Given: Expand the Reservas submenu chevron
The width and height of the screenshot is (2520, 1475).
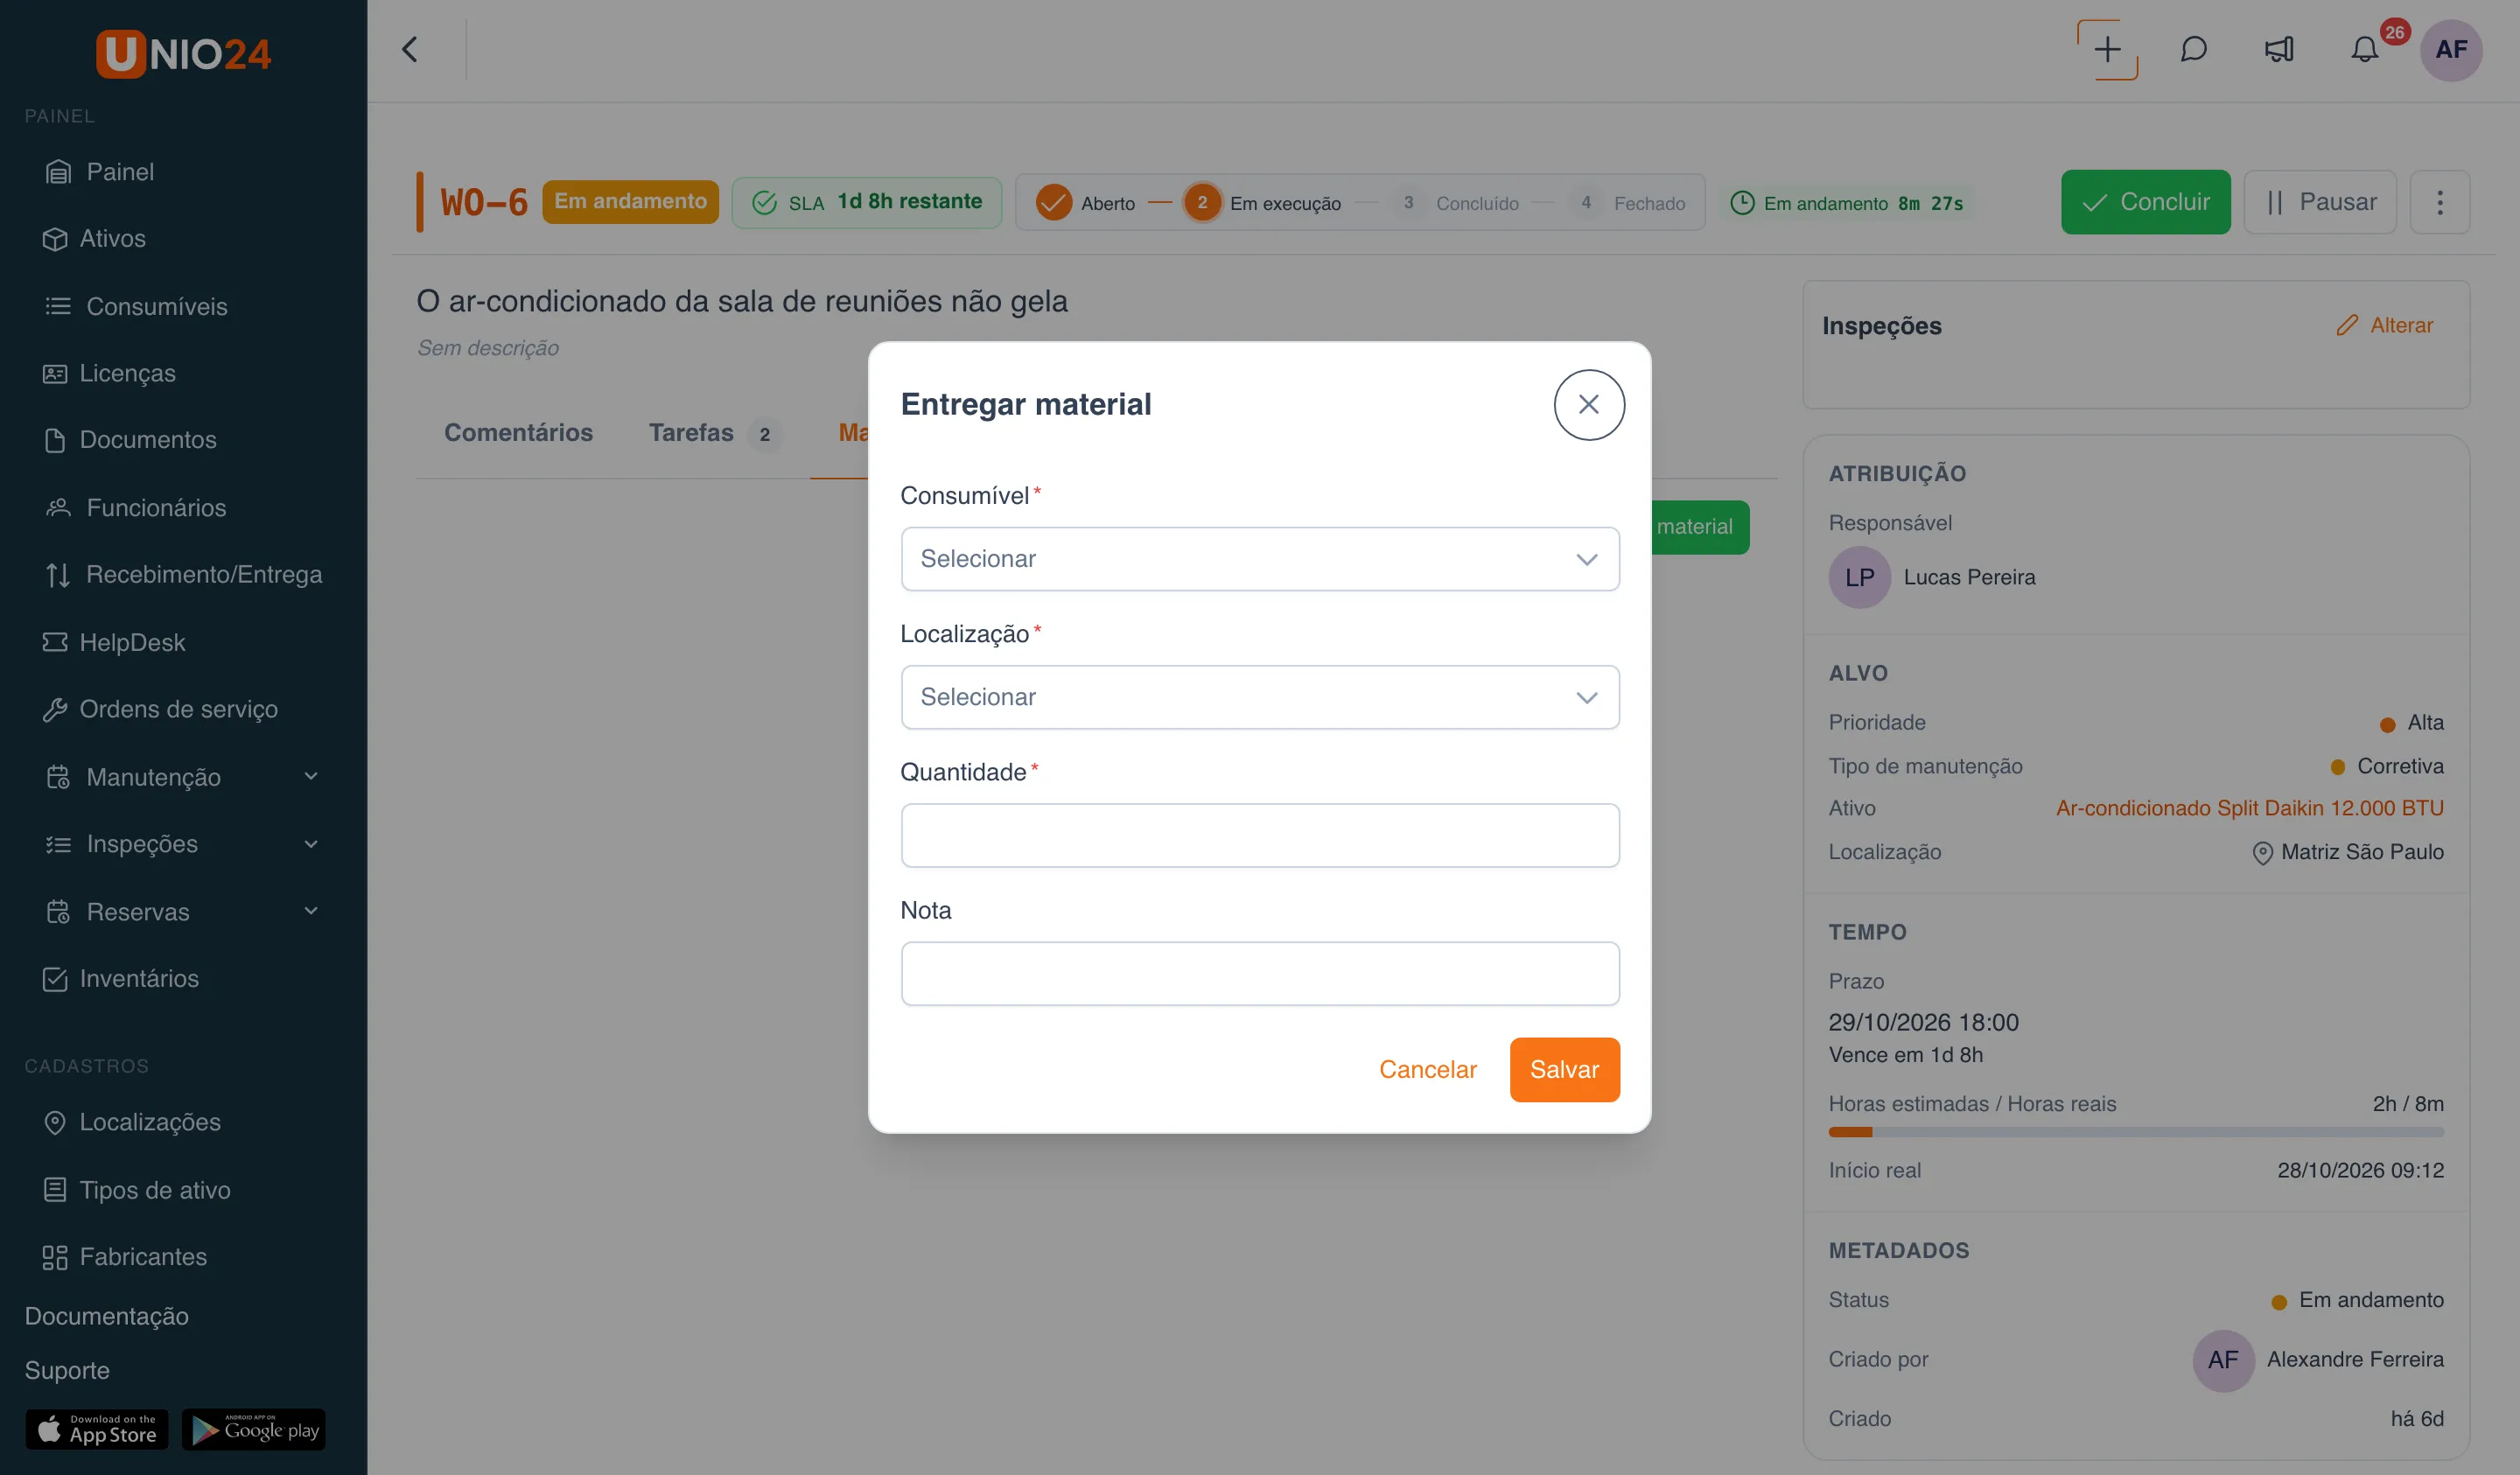Looking at the screenshot, I should (x=311, y=911).
